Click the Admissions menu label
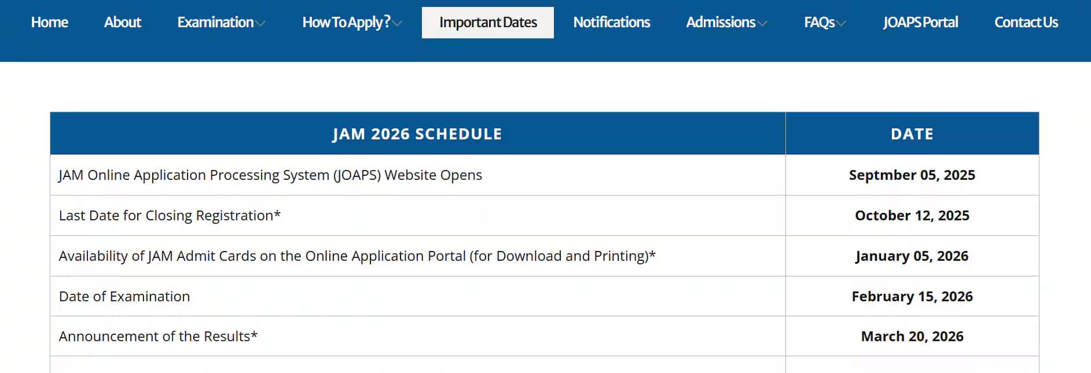This screenshot has width=1091, height=373. point(720,23)
